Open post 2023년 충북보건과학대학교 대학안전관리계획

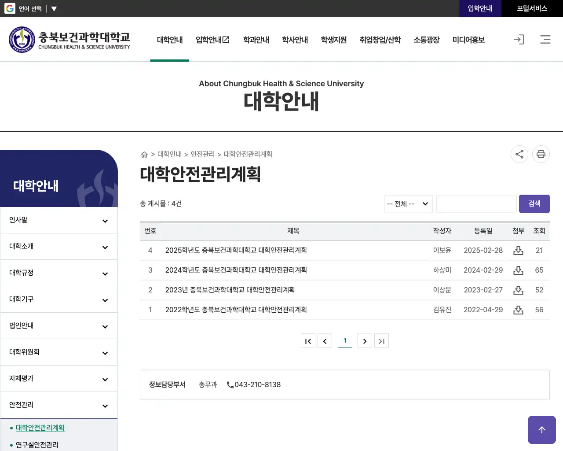[230, 290]
